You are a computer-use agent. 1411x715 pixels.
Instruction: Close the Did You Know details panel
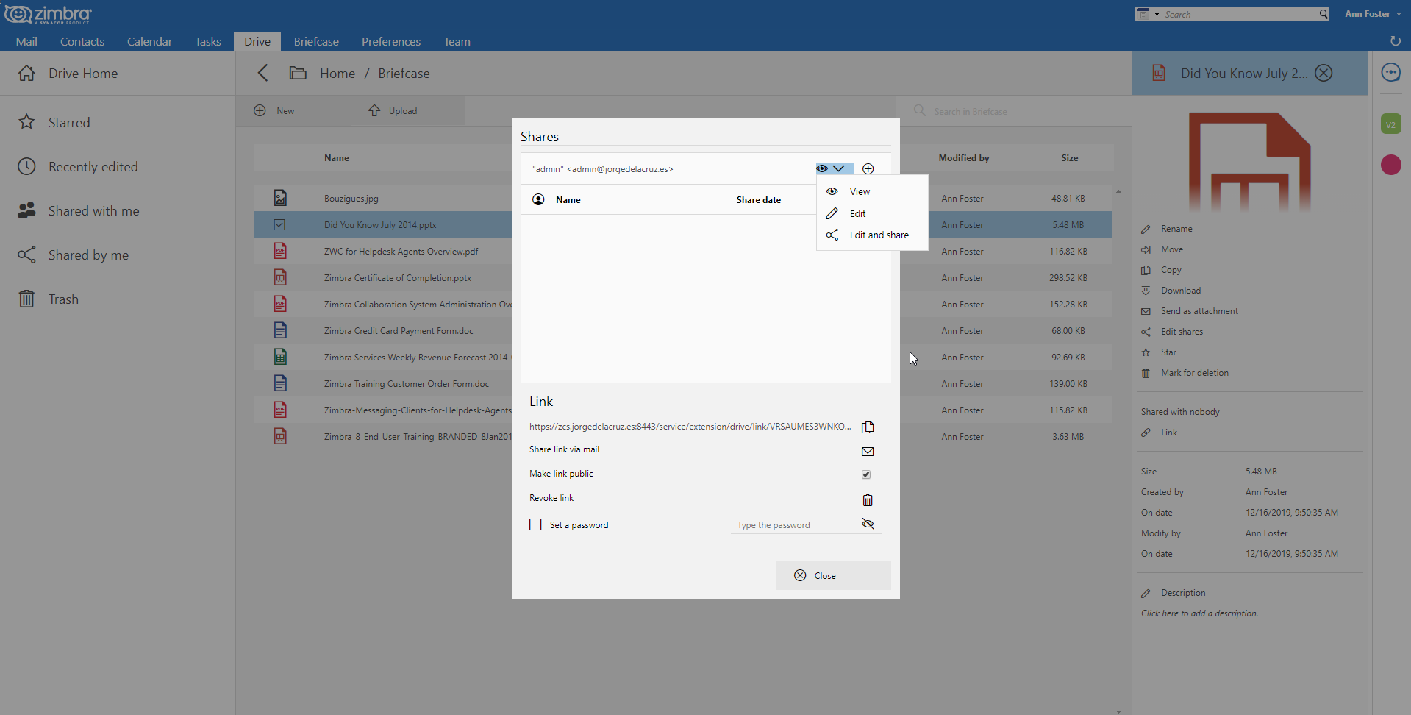[1324, 73]
